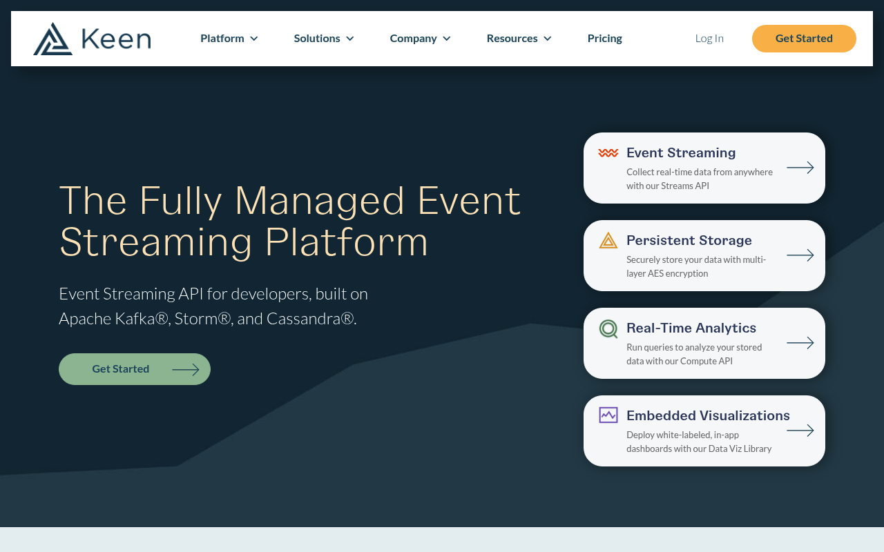Click the arrow on Real-Time Analytics card
The image size is (884, 552).
pyautogui.click(x=800, y=343)
